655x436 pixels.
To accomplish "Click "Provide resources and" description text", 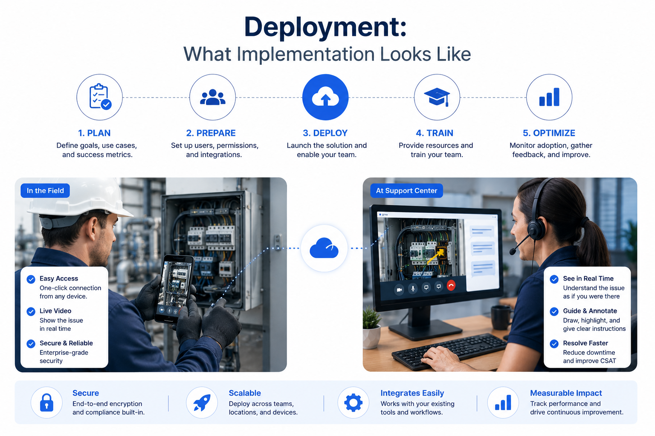I will pyautogui.click(x=436, y=146).
